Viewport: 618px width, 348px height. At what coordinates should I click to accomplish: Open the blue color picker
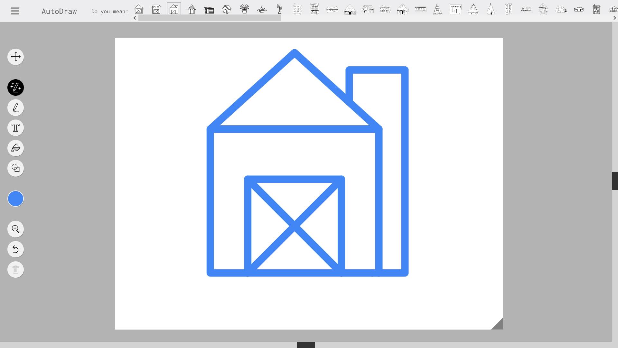coord(15,198)
